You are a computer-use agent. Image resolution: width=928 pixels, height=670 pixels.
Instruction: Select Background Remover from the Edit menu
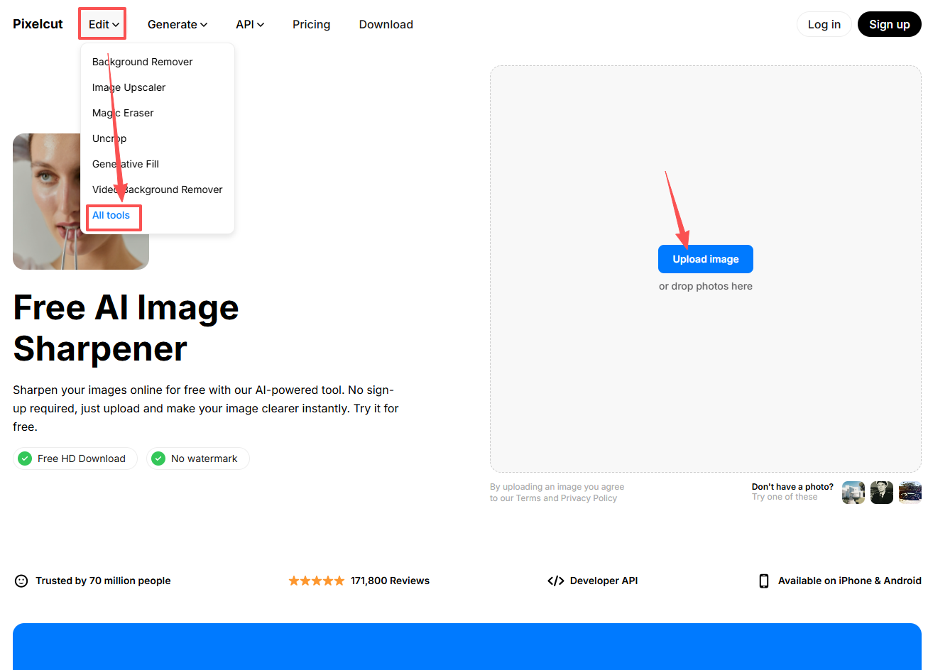pyautogui.click(x=143, y=62)
